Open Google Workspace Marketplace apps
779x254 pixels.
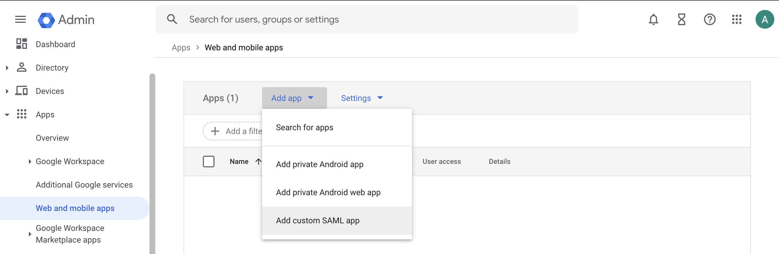(x=70, y=234)
